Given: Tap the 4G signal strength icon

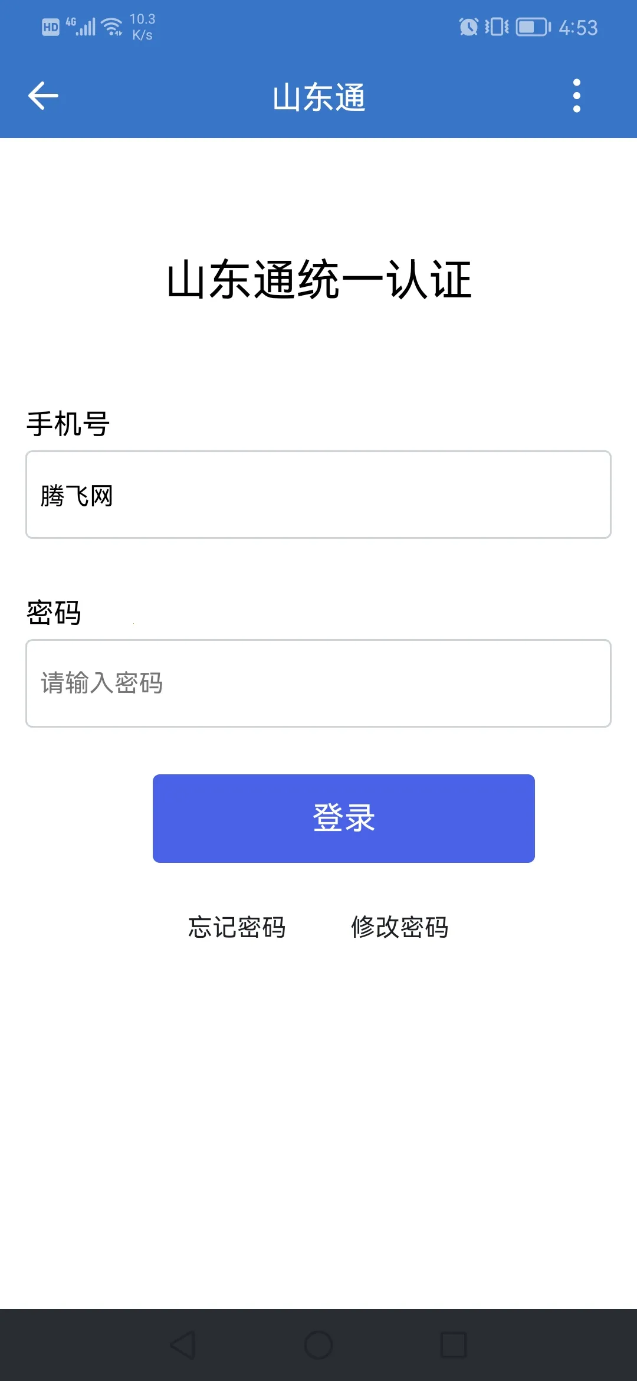Looking at the screenshot, I should [x=81, y=27].
